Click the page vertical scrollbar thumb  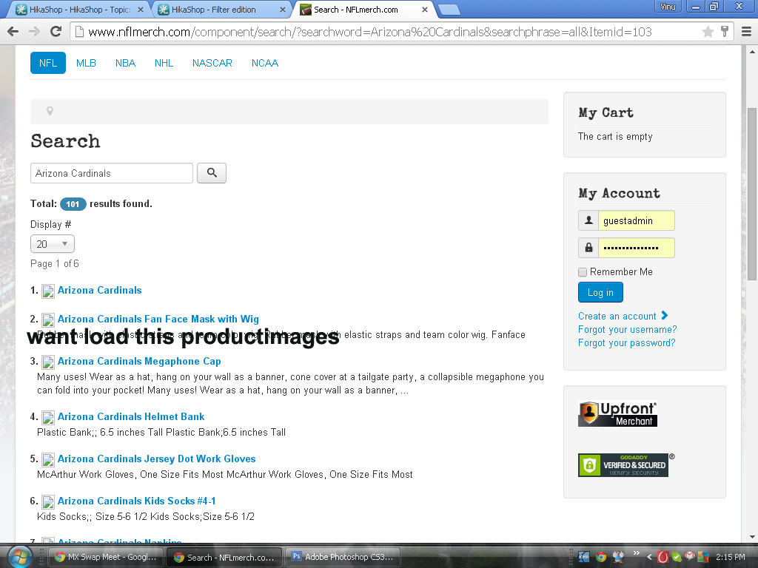point(752,193)
